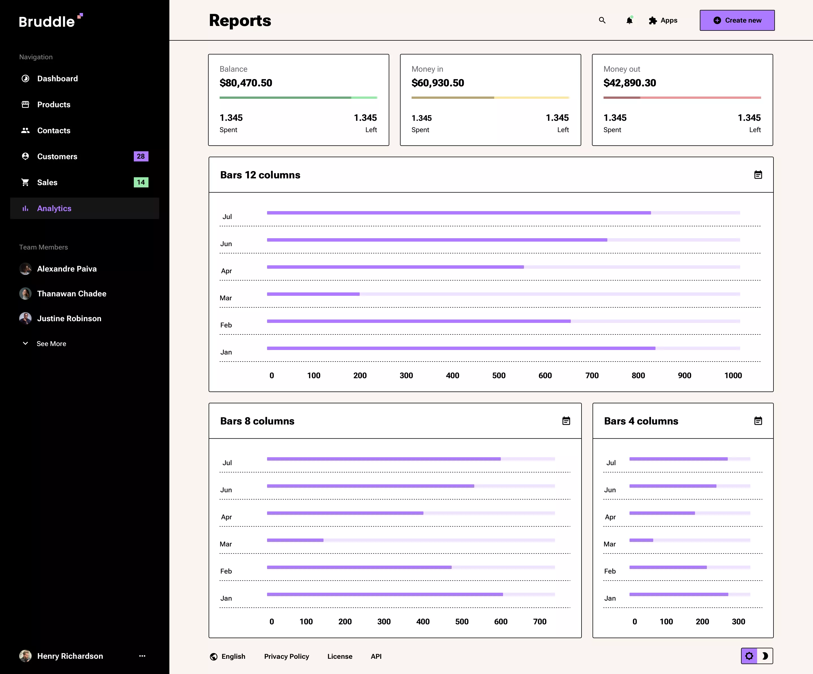
Task: Open the calendar filter on Bars 12 columns
Action: coord(758,175)
